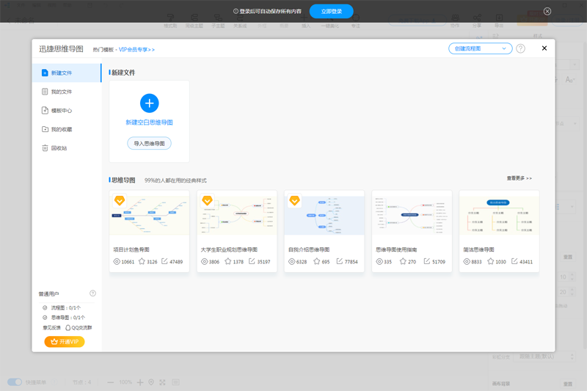
Task: Dismiss the login banner with circled X
Action: coord(547,12)
